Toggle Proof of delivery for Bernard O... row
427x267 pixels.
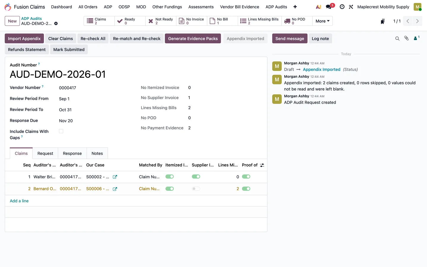pyautogui.click(x=246, y=189)
